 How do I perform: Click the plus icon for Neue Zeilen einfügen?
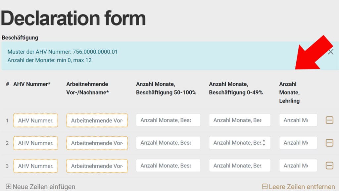pyautogui.click(x=9, y=187)
